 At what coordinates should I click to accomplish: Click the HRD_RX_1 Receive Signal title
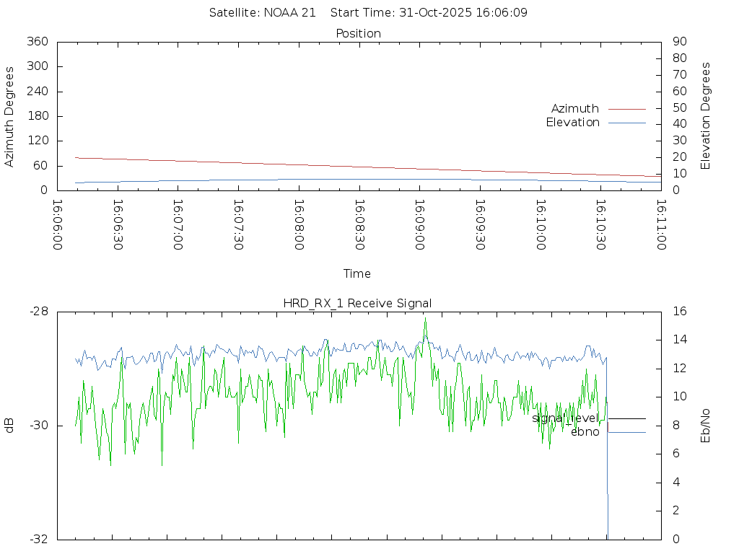tap(357, 303)
